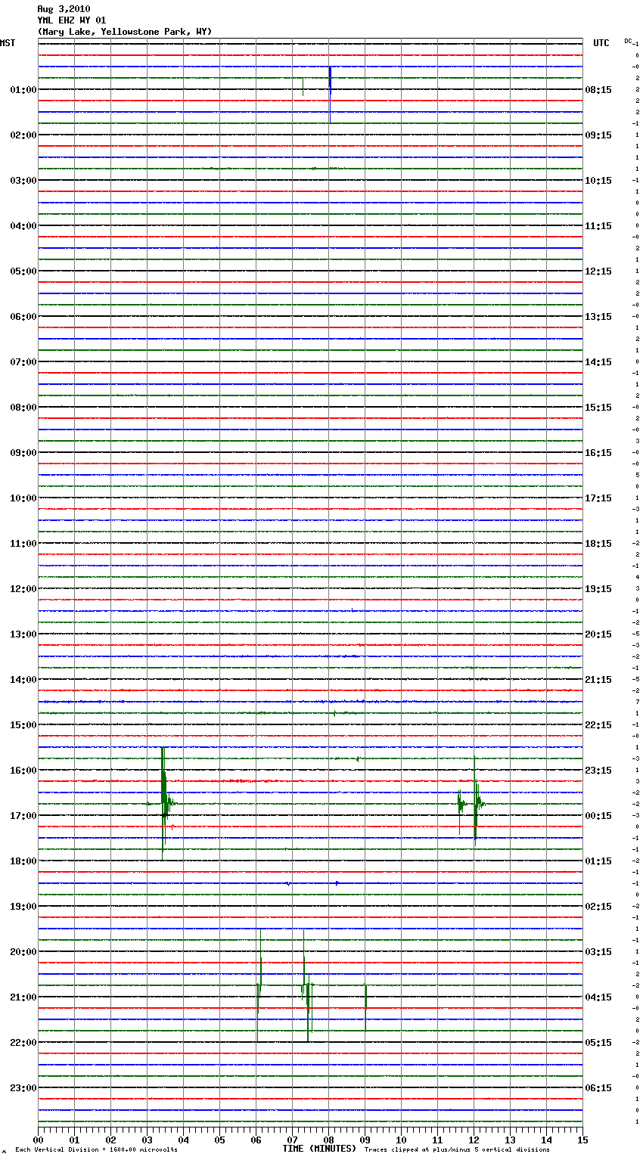Click the '04:00' MST time label

pos(23,226)
